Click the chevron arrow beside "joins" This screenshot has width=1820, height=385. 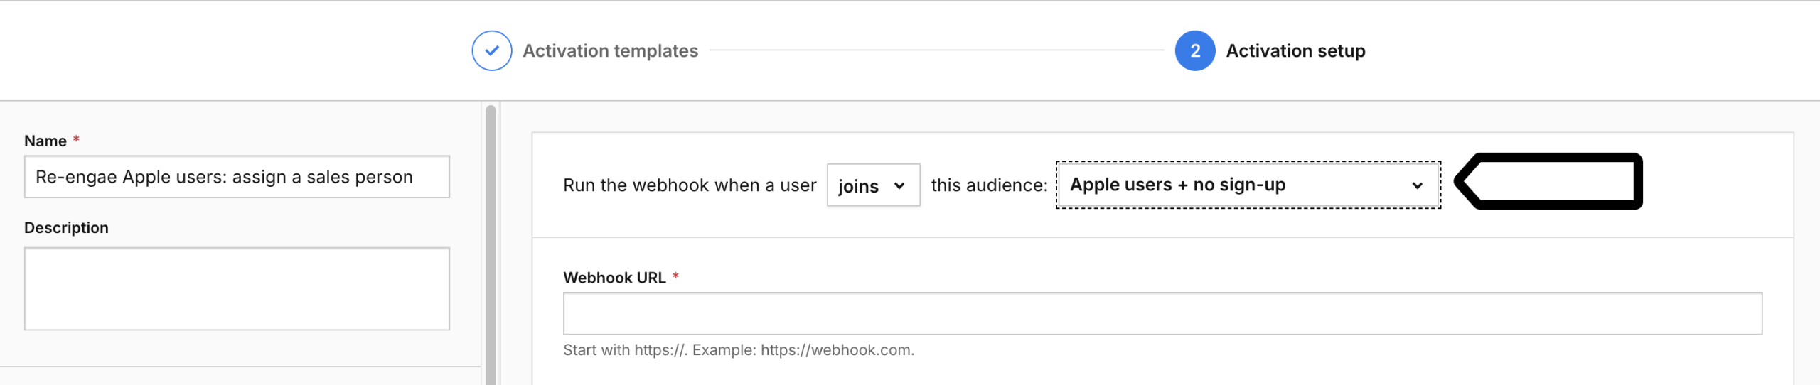[899, 186]
